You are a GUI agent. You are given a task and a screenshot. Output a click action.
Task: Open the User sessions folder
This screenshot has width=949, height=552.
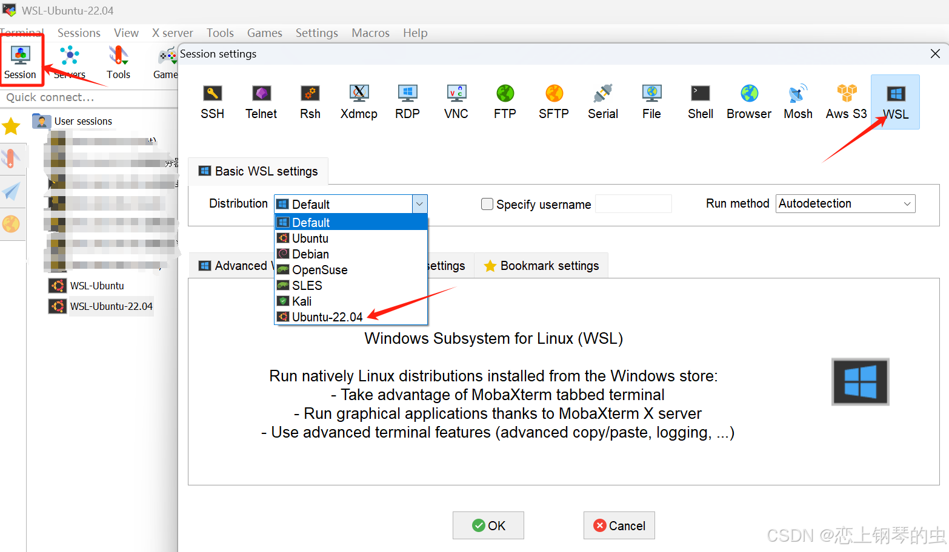coord(83,120)
